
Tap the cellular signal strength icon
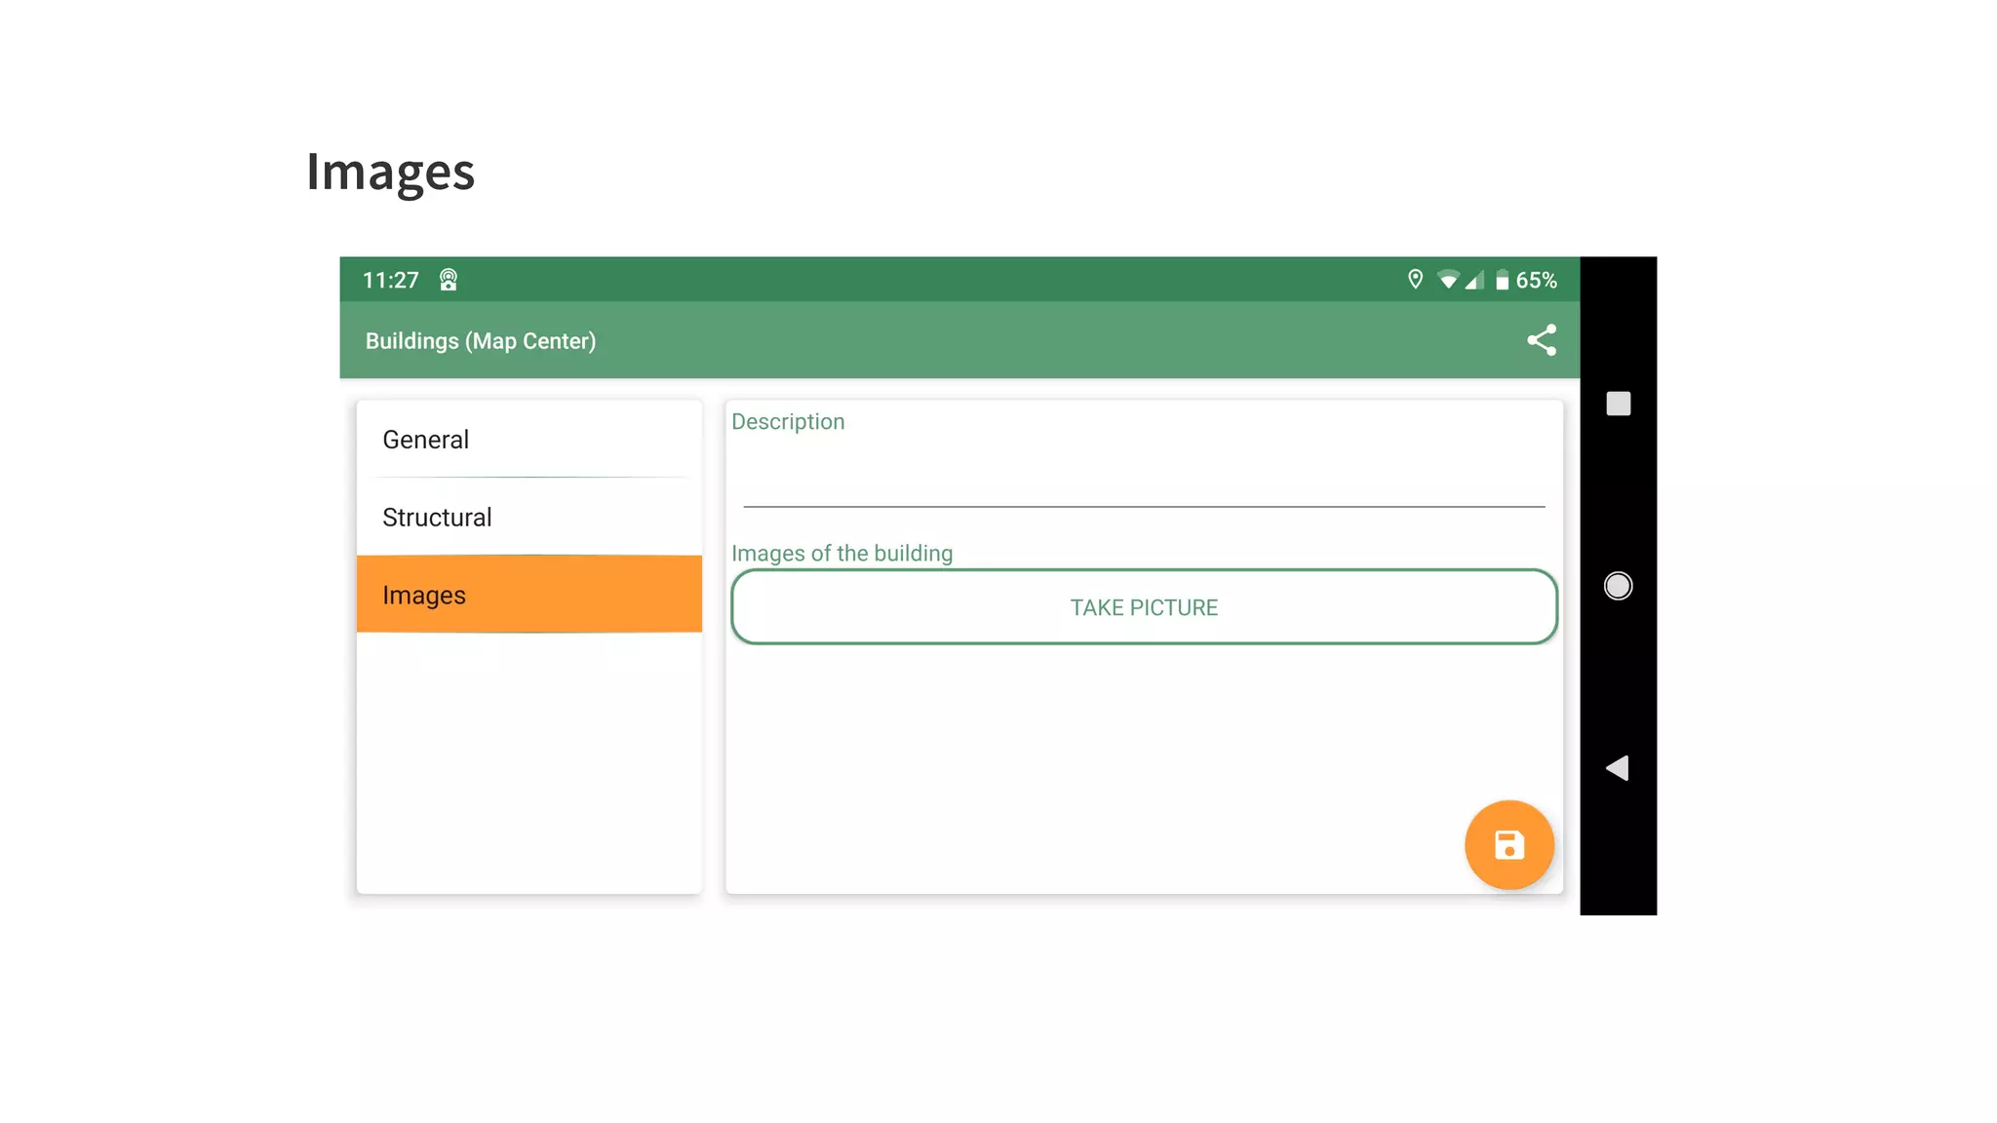click(x=1474, y=281)
